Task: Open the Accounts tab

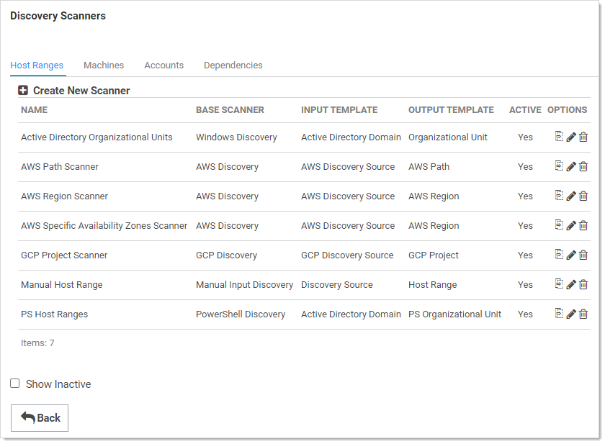Action: pos(163,65)
